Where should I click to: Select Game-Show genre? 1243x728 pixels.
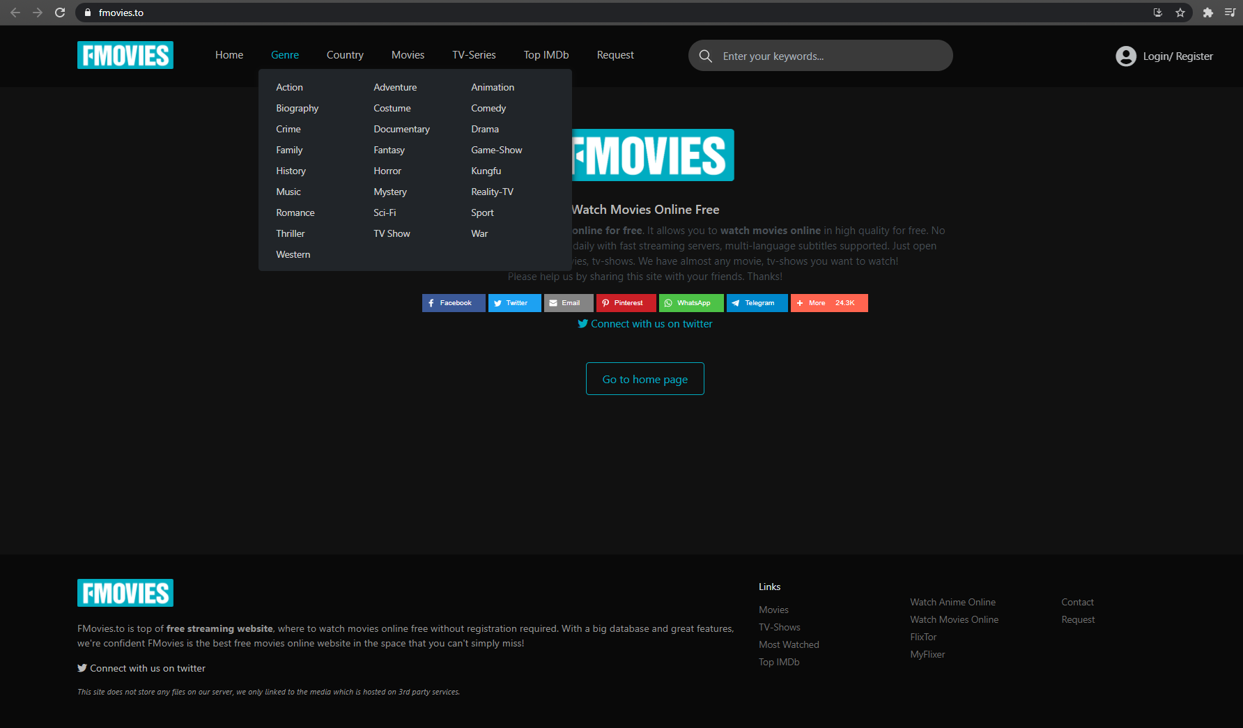click(496, 150)
